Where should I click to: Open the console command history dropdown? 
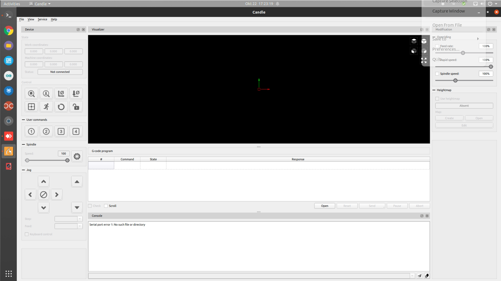click(412, 276)
